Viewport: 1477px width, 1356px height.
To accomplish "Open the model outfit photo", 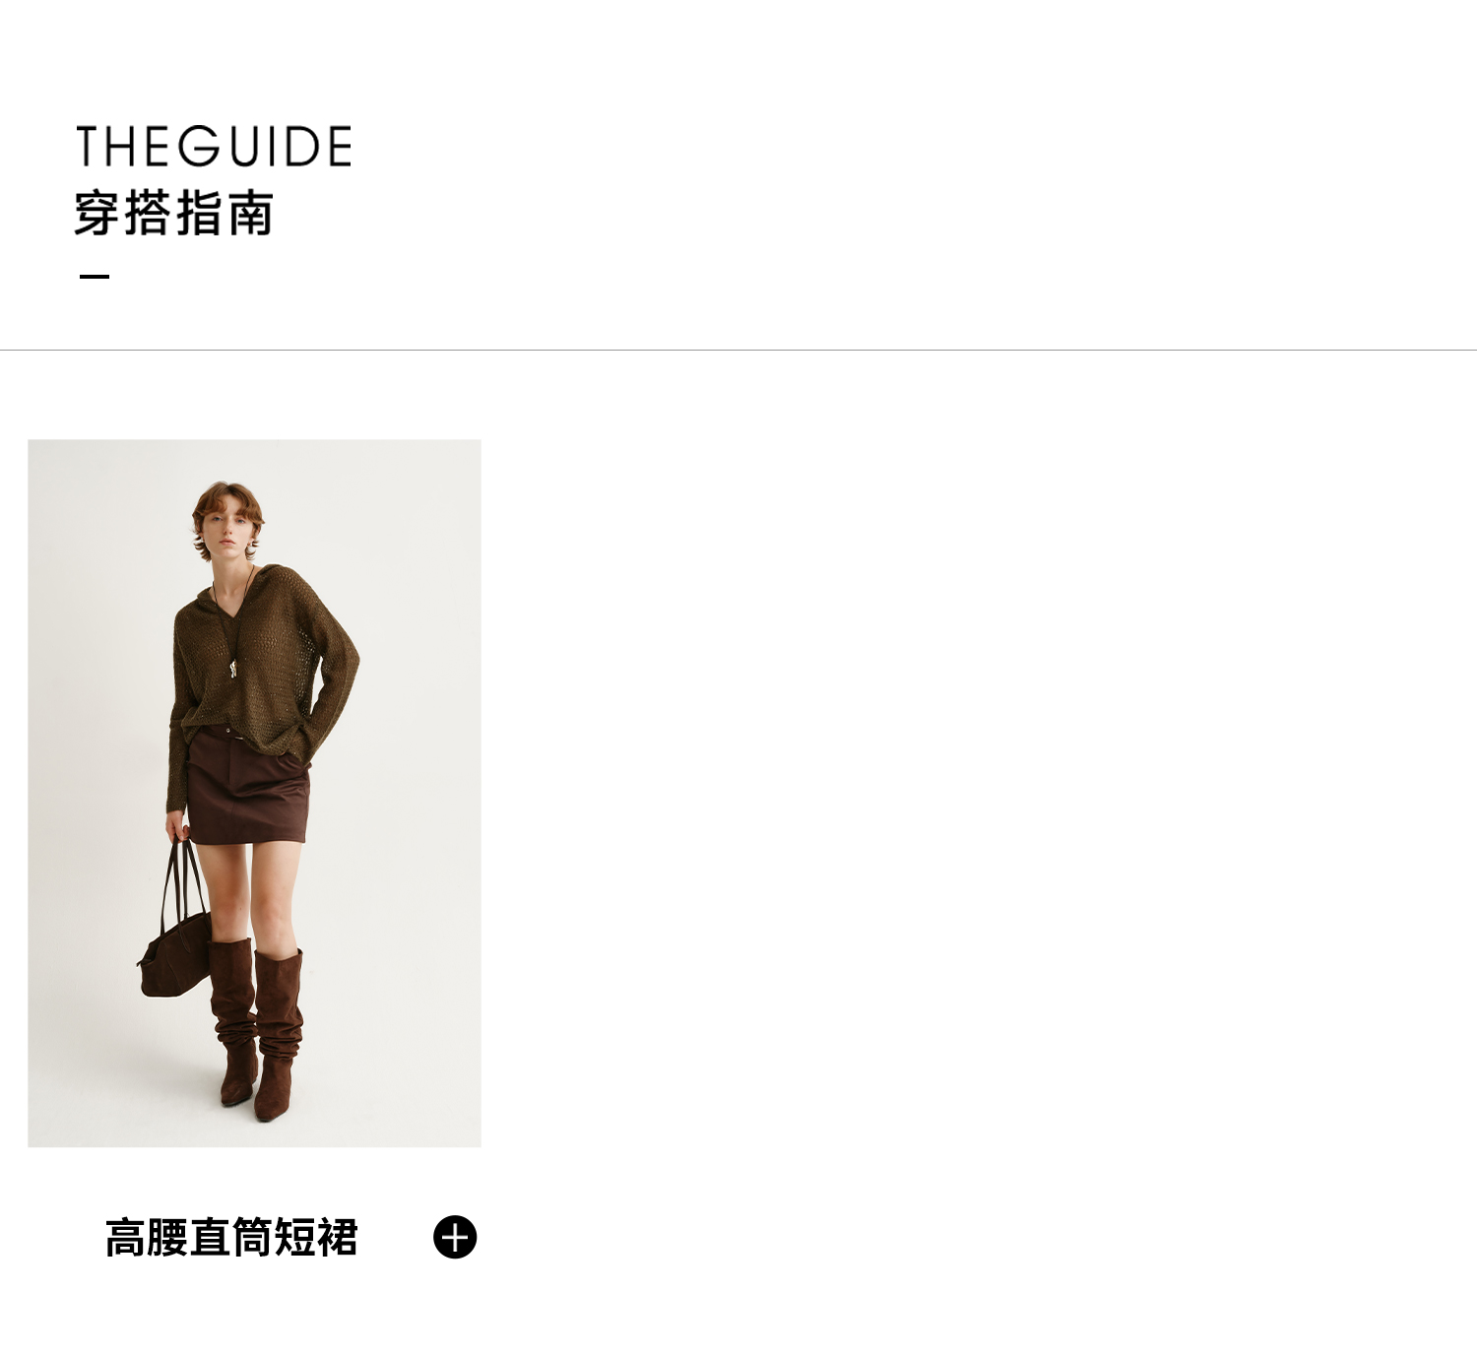I will (254, 793).
